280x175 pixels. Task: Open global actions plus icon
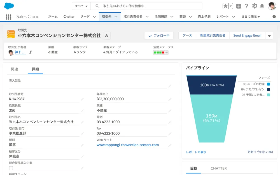(x=239, y=6)
